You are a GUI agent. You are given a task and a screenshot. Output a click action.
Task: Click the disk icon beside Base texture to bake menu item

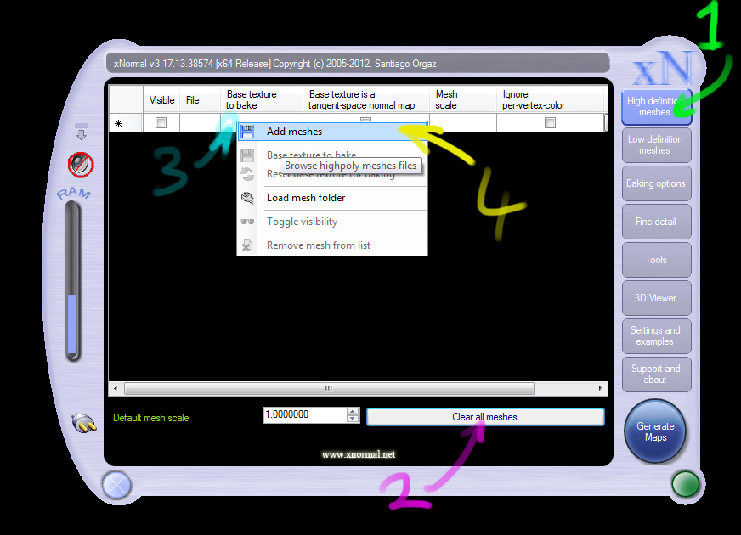pyautogui.click(x=247, y=155)
